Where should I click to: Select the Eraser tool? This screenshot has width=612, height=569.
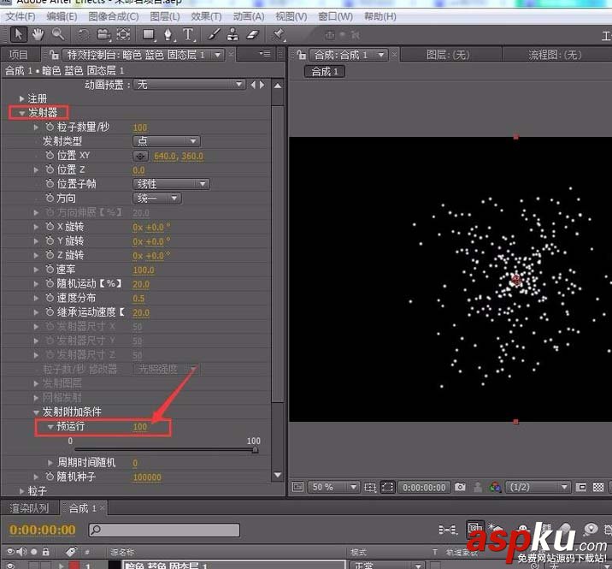[x=253, y=34]
